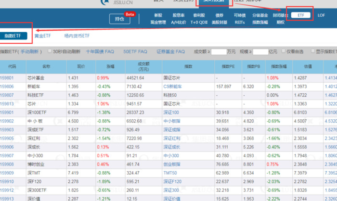Sort by the 估值 column header
The width and height of the screenshot is (337, 201).
coord(308,66)
